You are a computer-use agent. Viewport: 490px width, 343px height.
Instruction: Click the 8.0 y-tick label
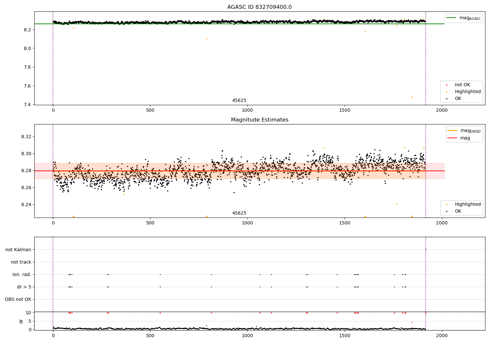[27, 49]
